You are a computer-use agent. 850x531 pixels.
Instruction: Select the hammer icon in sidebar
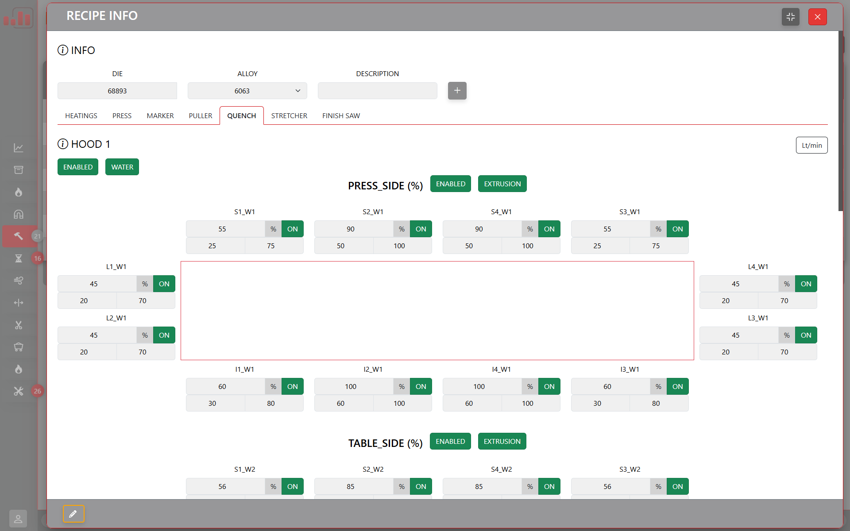click(19, 236)
